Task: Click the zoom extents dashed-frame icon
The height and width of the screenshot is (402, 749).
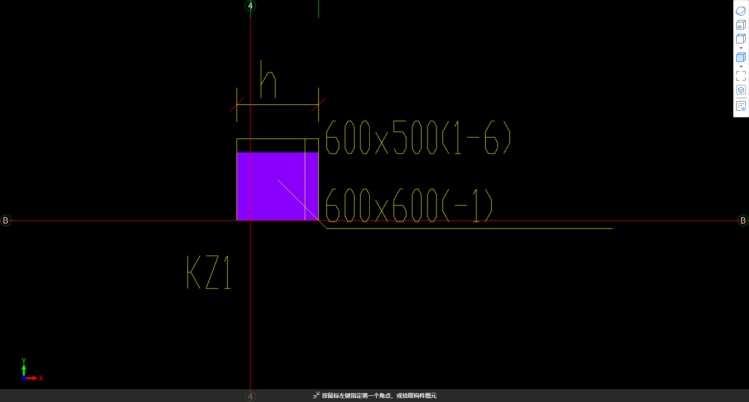Action: click(740, 76)
